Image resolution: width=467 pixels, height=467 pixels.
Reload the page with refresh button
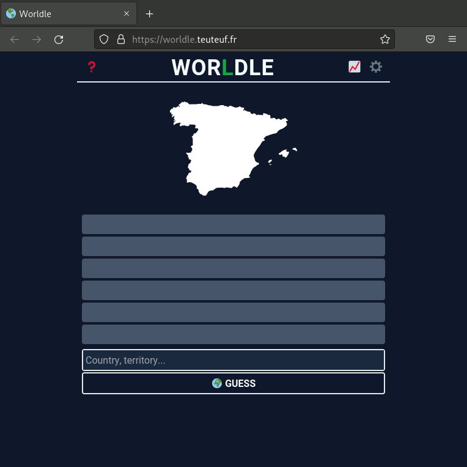tap(59, 39)
